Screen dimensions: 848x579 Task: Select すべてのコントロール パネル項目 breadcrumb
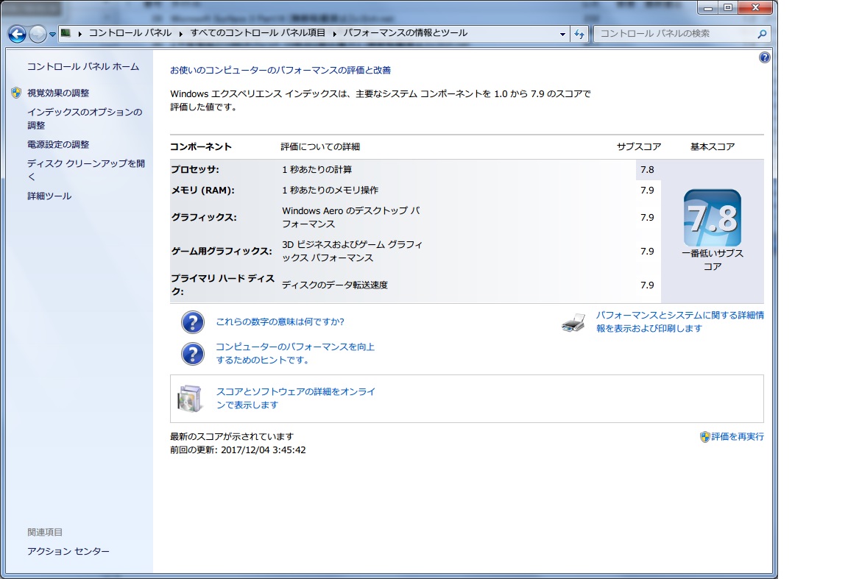(x=258, y=33)
